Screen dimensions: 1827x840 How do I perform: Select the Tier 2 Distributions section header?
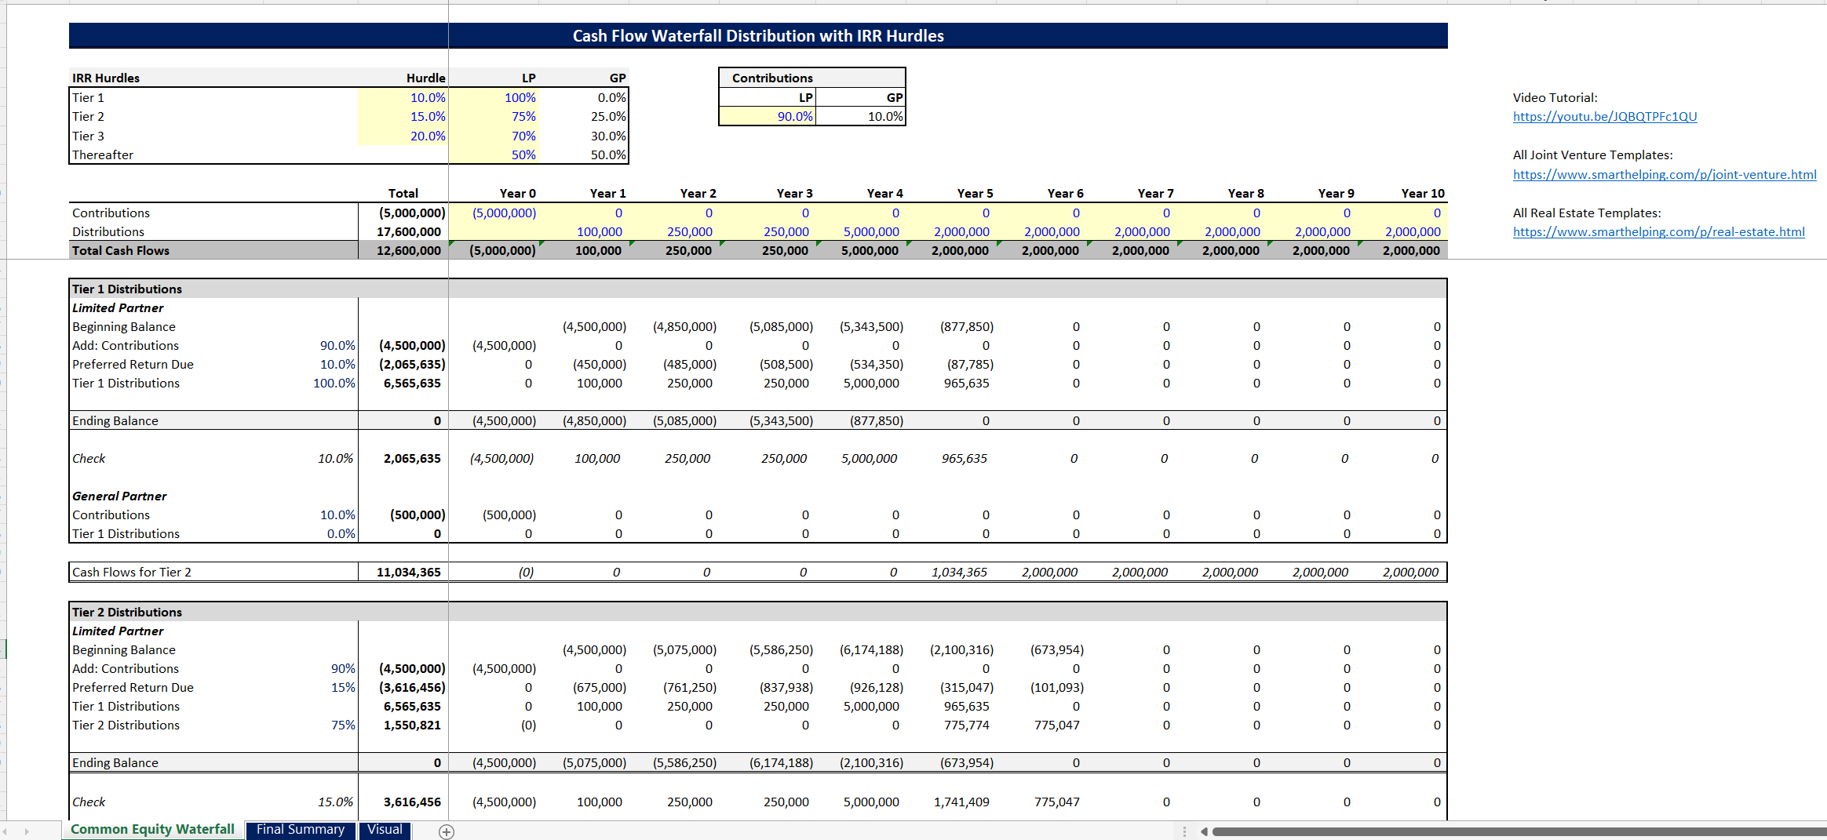(758, 612)
